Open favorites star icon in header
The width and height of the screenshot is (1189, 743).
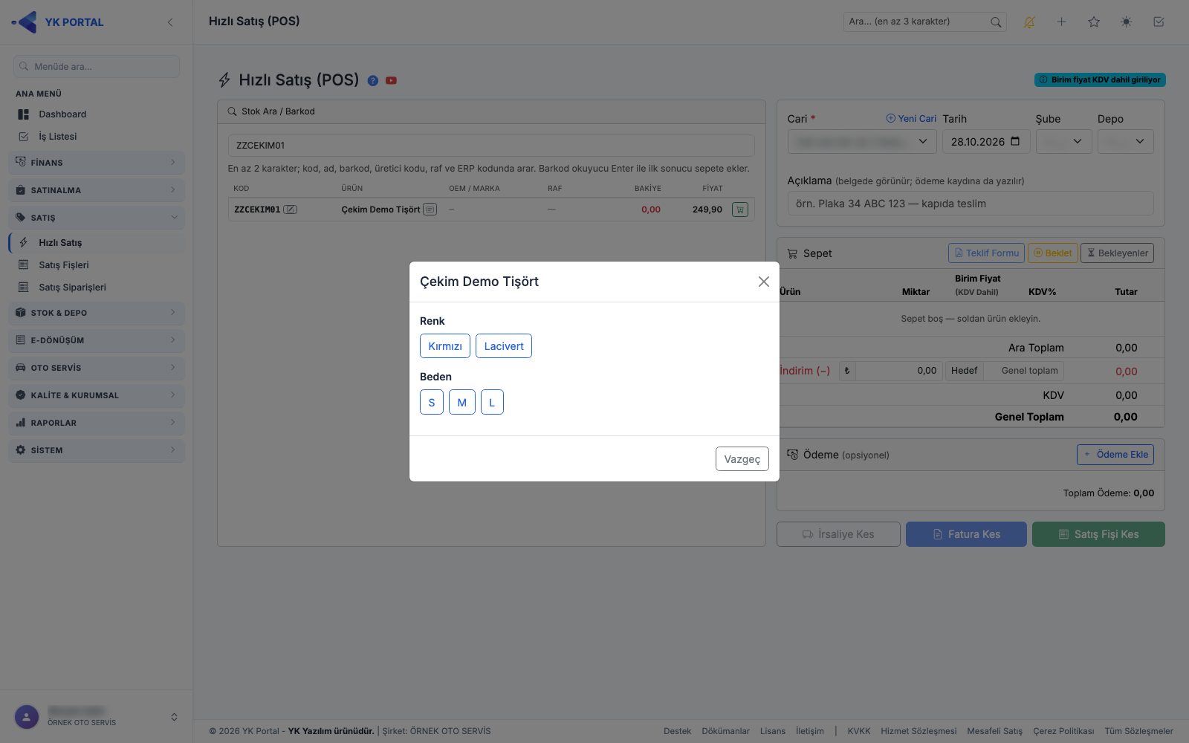click(x=1094, y=22)
